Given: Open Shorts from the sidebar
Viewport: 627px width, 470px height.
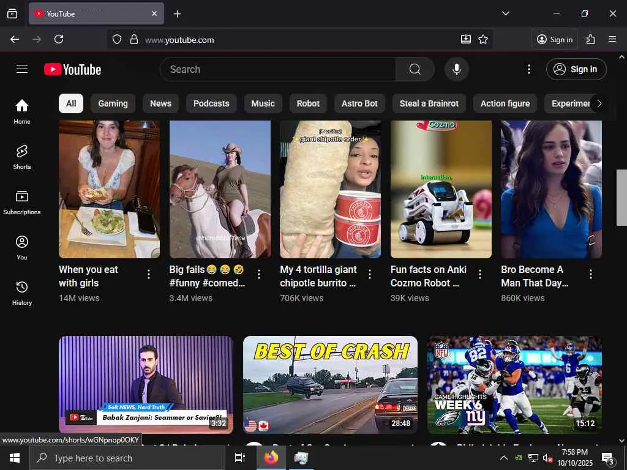Looking at the screenshot, I should [22, 157].
